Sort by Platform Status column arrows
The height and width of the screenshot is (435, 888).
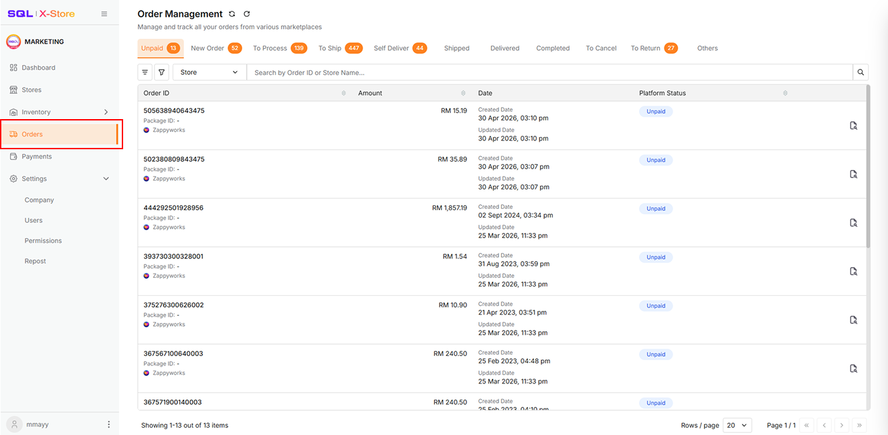point(785,93)
